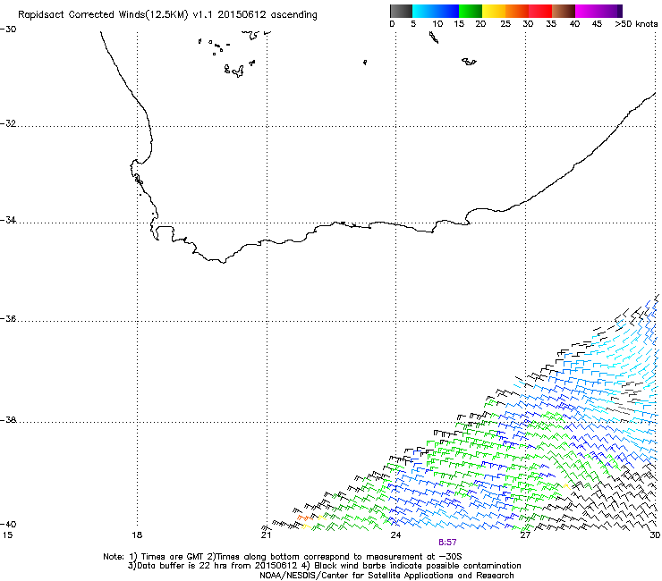Click the '-40' latitude axis label
The image size is (662, 581).
8,524
